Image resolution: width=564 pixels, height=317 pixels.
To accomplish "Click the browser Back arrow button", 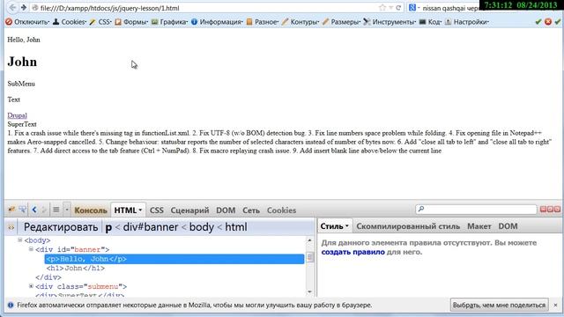I will pos(13,8).
